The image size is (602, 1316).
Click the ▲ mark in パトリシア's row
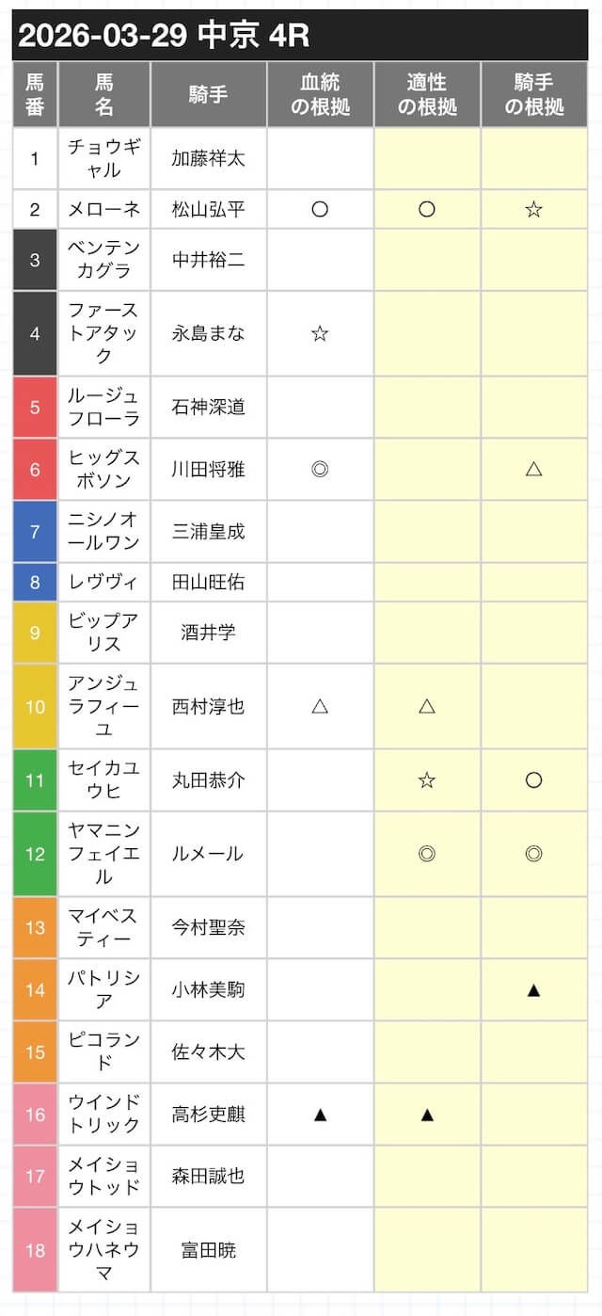(x=533, y=989)
